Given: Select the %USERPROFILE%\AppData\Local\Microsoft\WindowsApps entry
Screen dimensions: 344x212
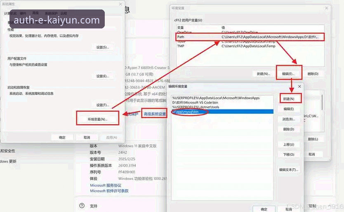Looking at the screenshot, I should [x=222, y=98].
